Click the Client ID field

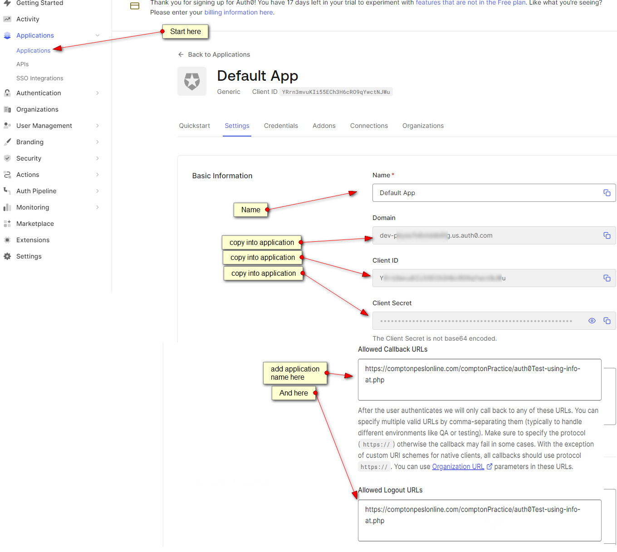click(x=494, y=278)
